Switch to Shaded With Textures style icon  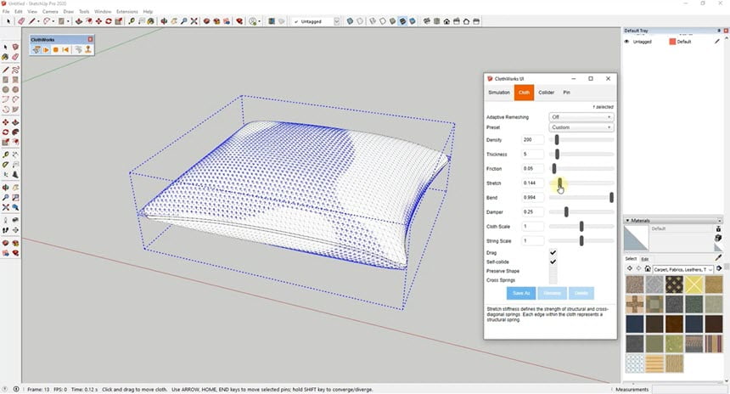pos(402,21)
